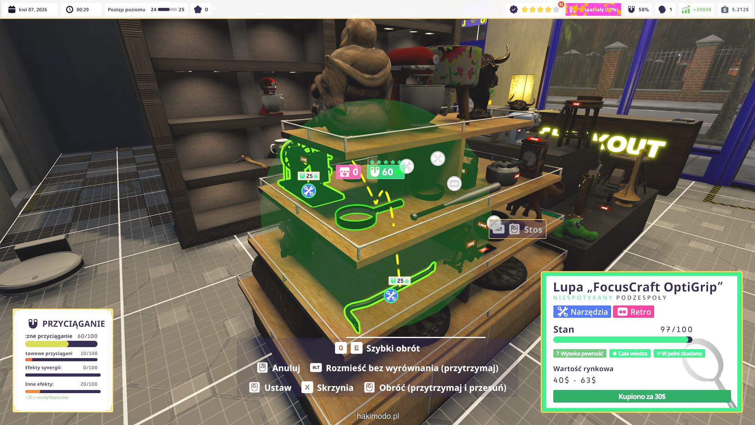Click the blue wrench icon on green machine
755x425 pixels.
pos(308,191)
